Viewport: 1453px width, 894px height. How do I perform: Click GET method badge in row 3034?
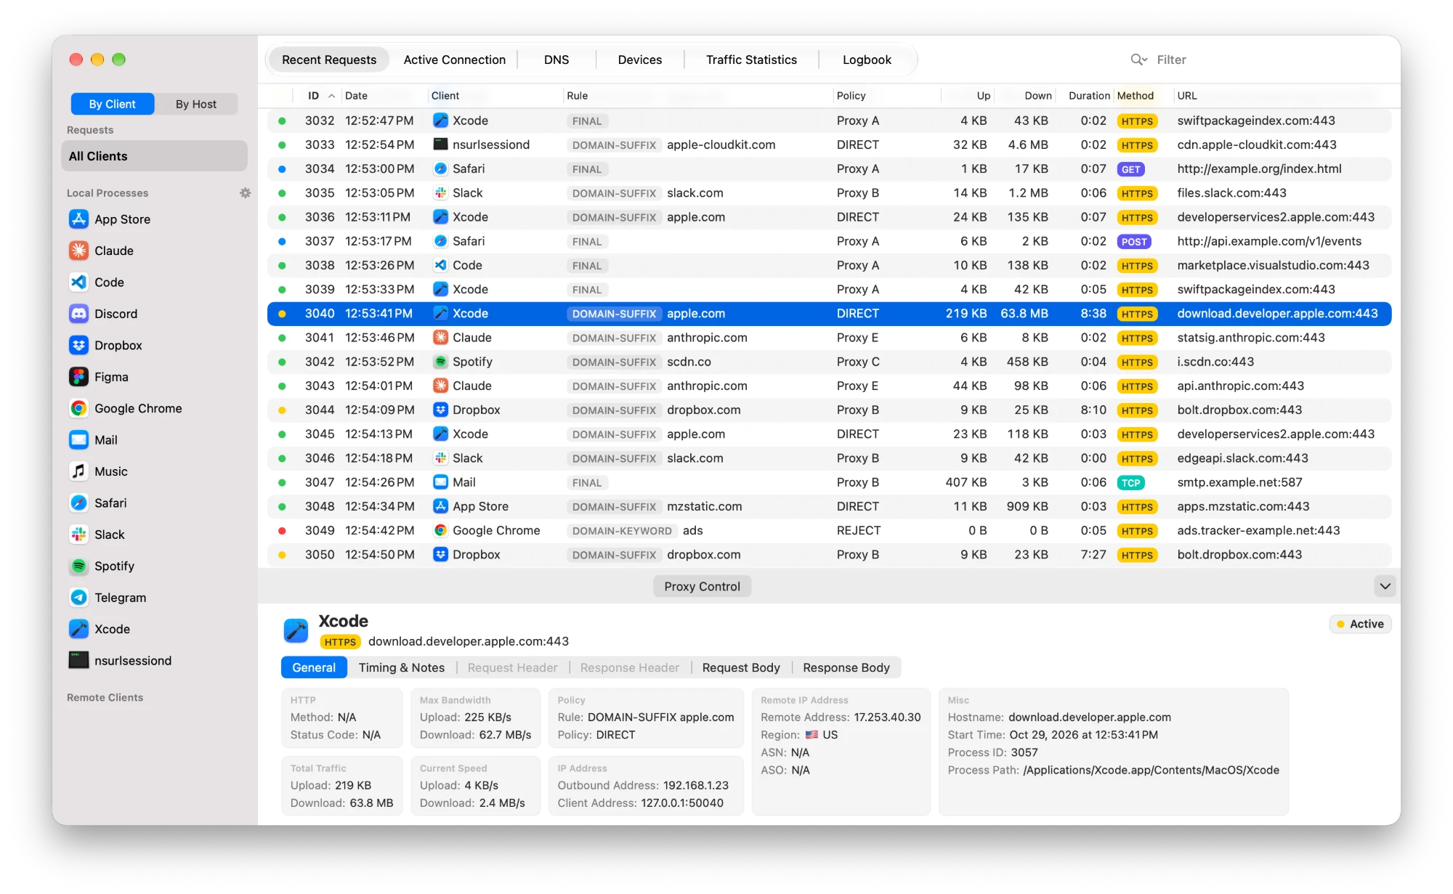click(x=1130, y=169)
